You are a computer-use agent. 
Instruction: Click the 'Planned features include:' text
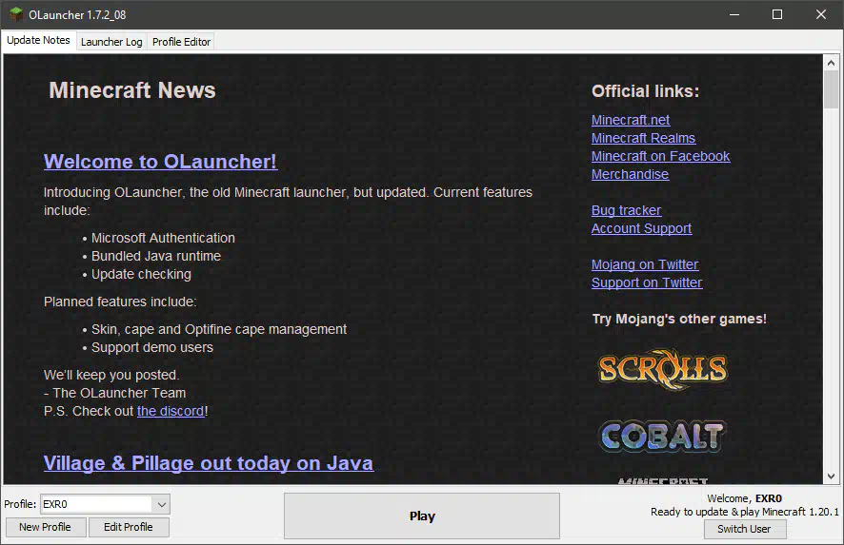(x=120, y=302)
